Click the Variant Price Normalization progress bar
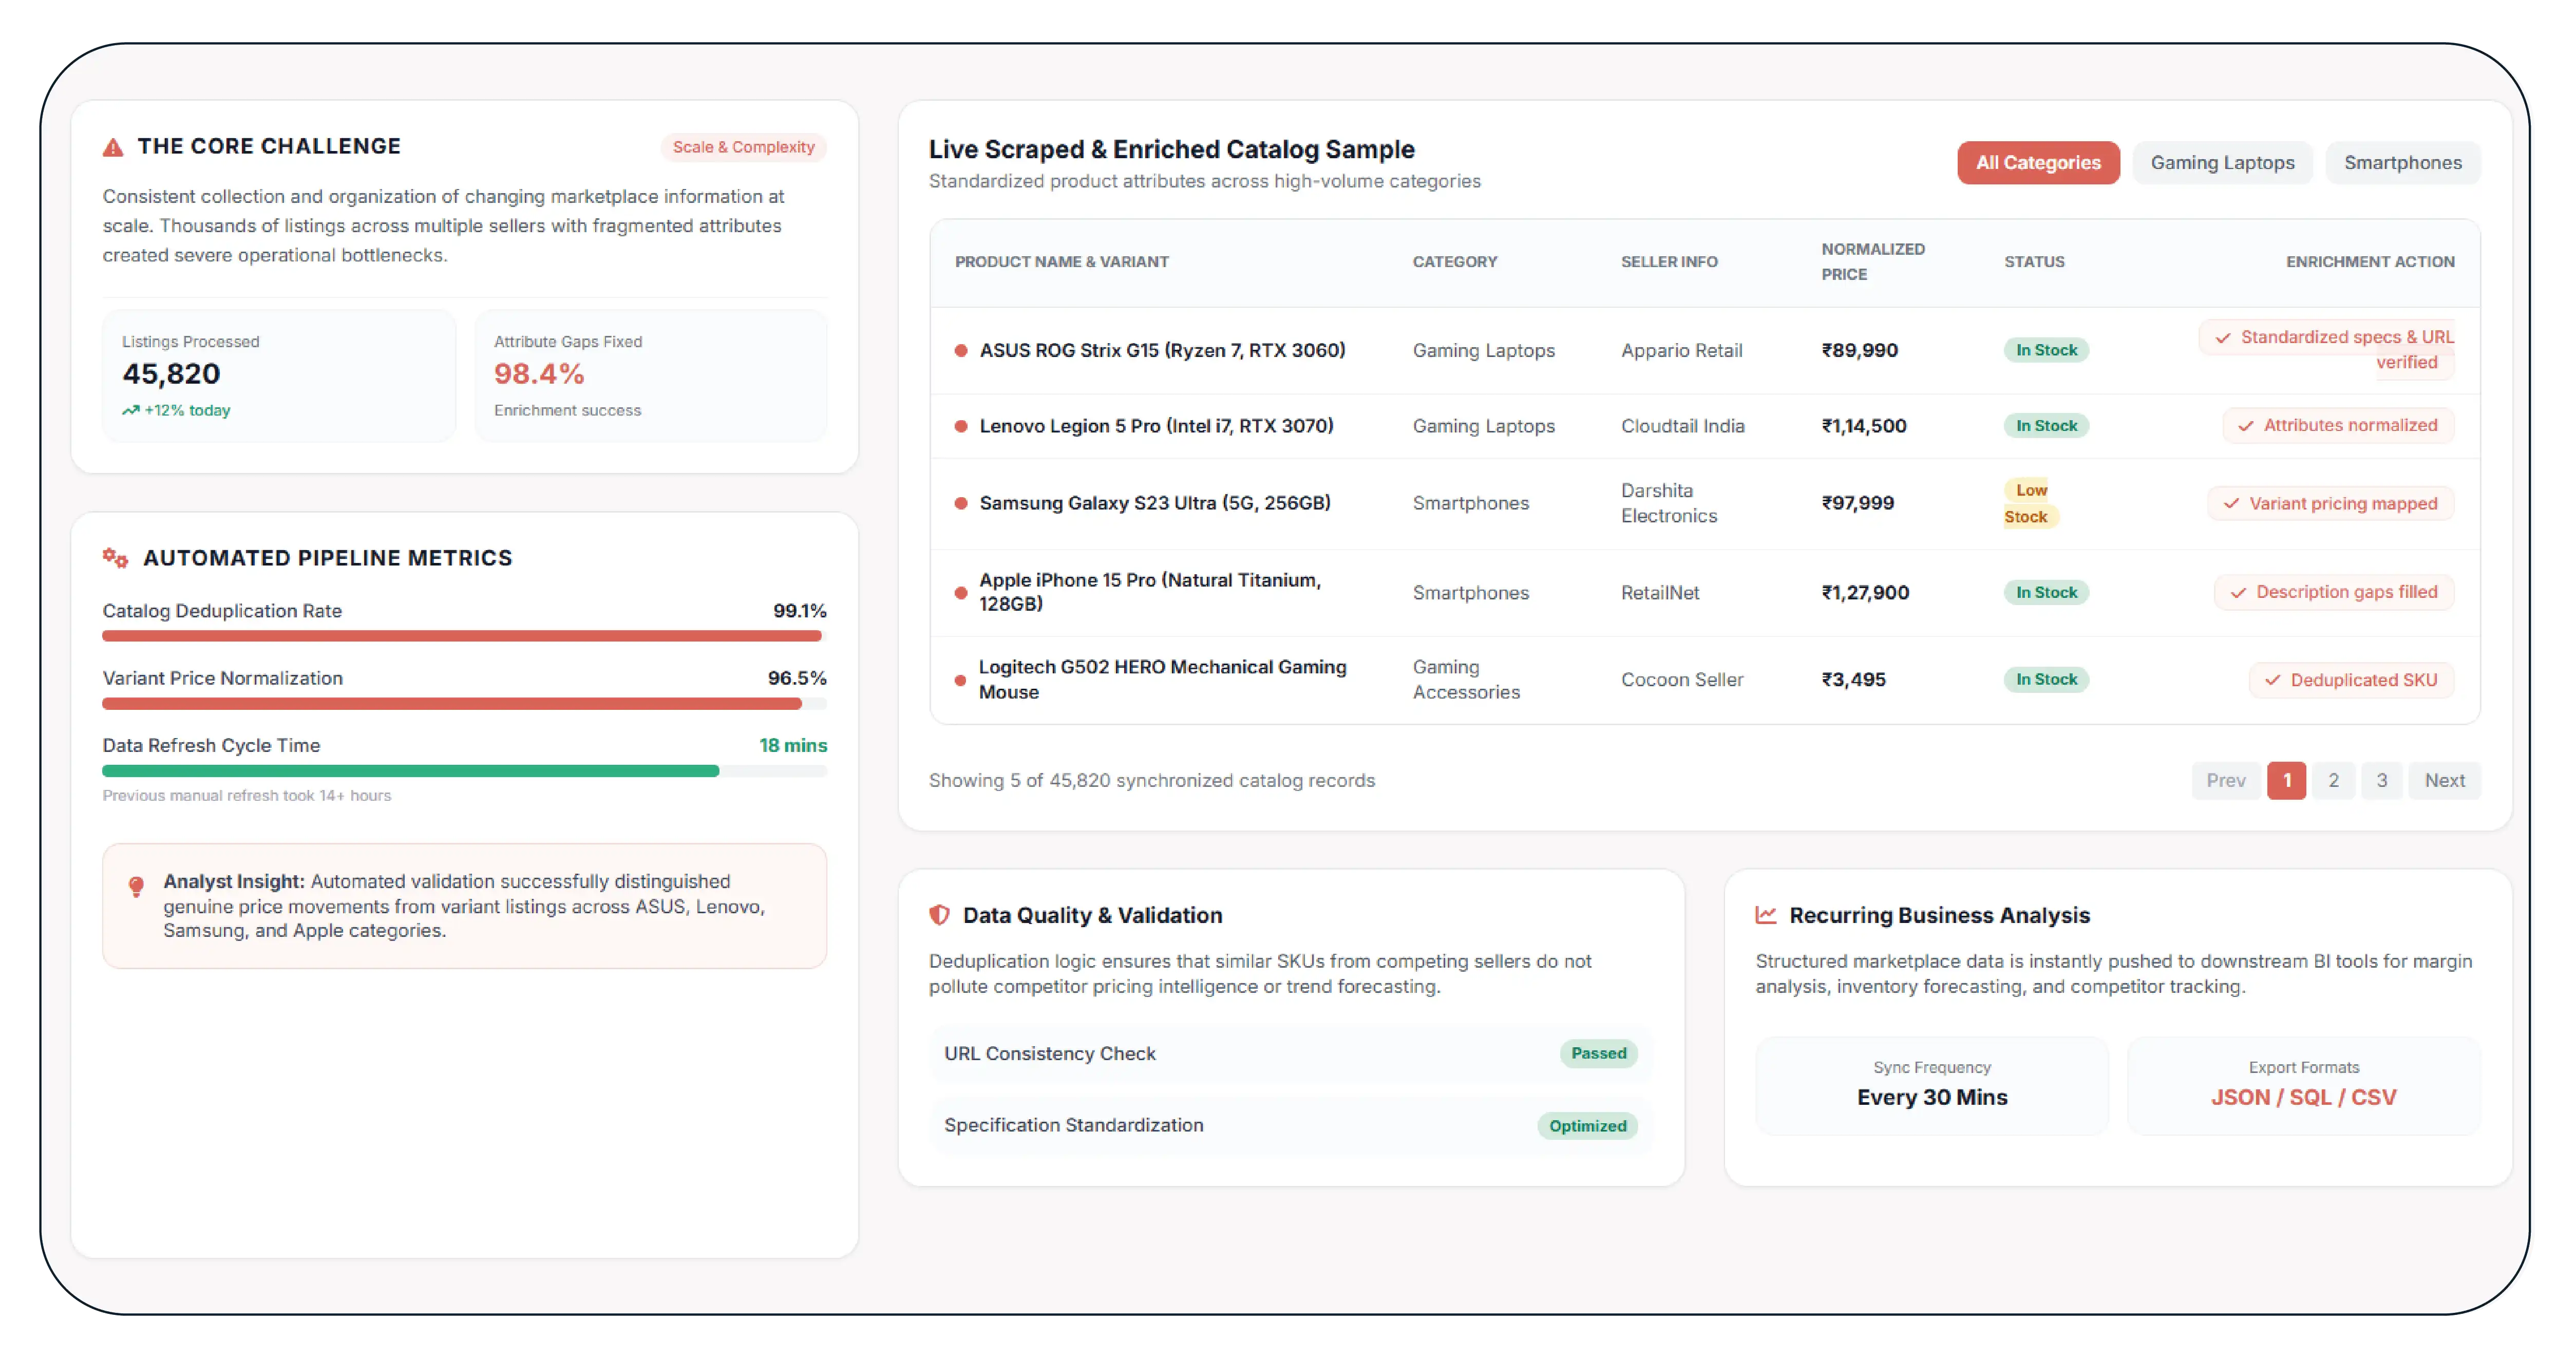Viewport: 2576px width, 1357px height. tap(464, 703)
